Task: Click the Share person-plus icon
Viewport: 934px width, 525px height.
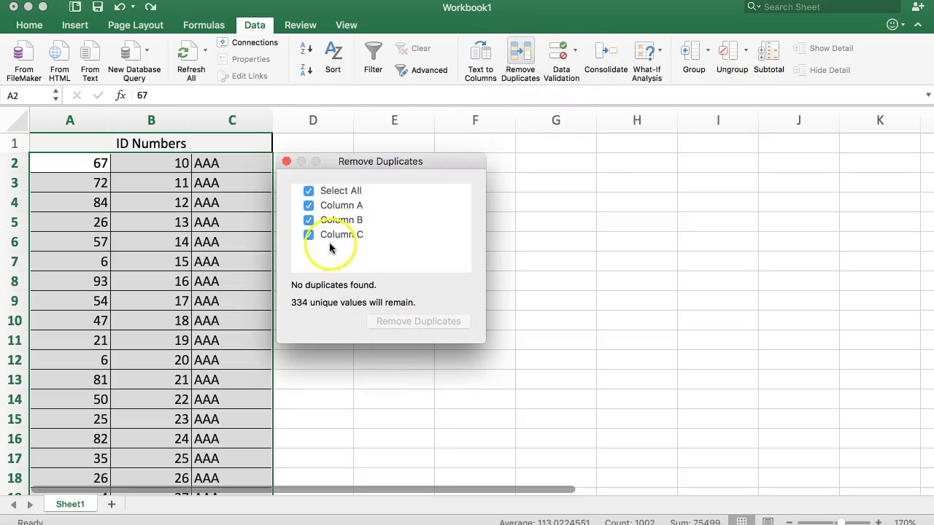Action: [x=919, y=7]
